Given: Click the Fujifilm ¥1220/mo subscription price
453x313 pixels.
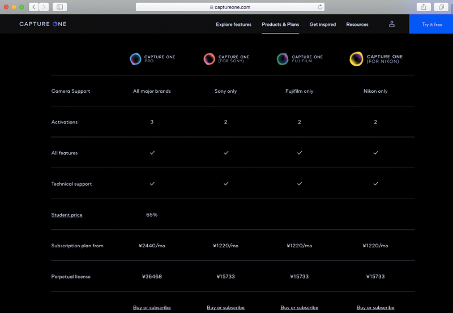Looking at the screenshot, I should pos(300,246).
